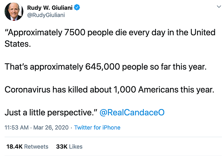The image size is (223, 156).
Task: Expand the tweet options chevron menu
Action: 219,7
